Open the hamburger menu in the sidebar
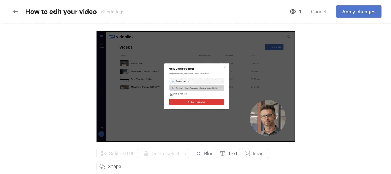The width and height of the screenshot is (391, 174). coord(101,36)
